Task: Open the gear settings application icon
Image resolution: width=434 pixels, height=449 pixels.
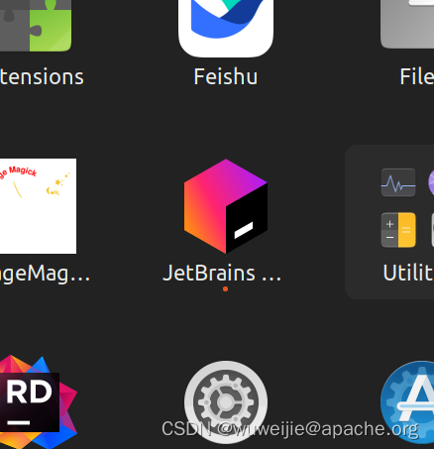Action: [226, 402]
